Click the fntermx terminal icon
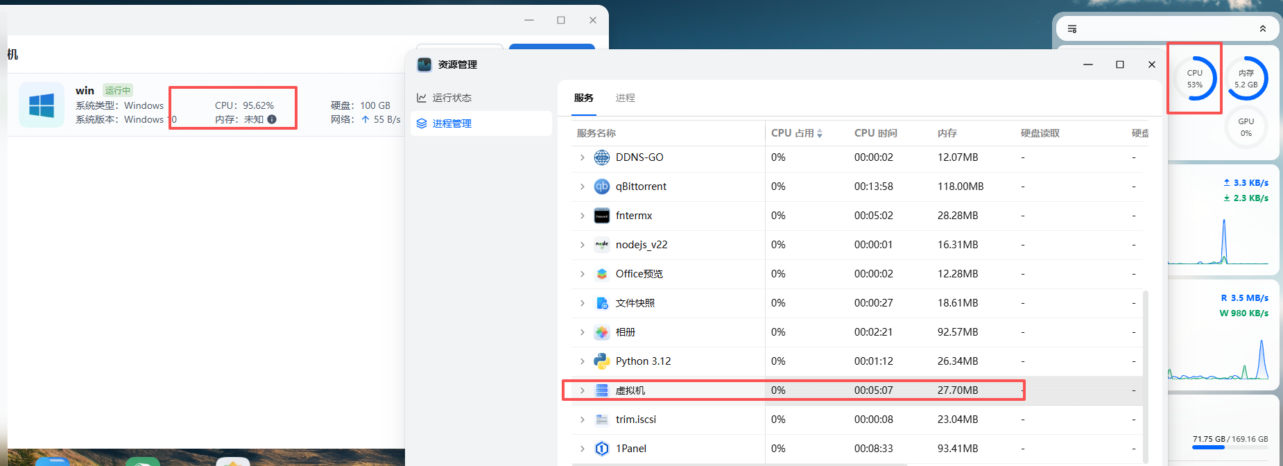The width and height of the screenshot is (1283, 466). [x=602, y=216]
